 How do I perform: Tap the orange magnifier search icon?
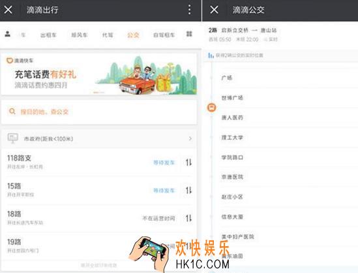pos(12,112)
